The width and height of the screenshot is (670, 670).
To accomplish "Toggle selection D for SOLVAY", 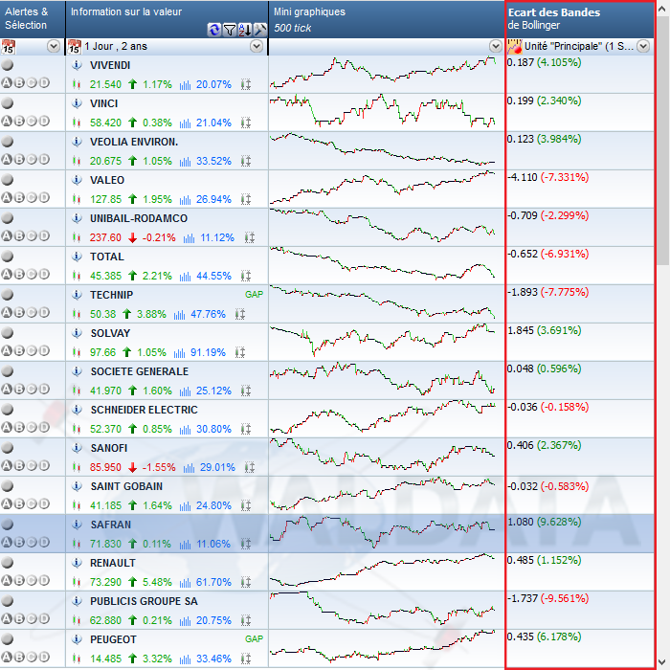I will point(44,350).
